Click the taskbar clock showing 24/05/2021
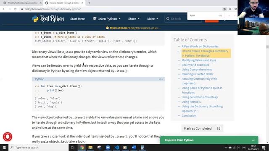 coord(253,147)
